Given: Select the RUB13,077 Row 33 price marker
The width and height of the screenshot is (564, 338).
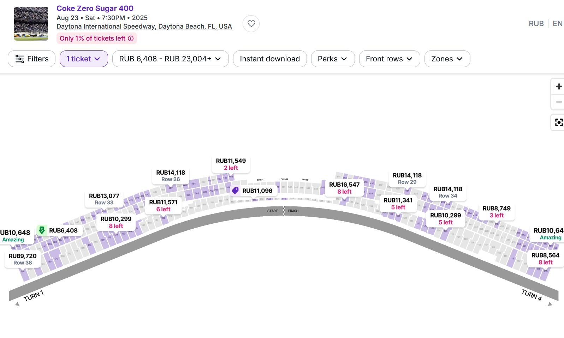Looking at the screenshot, I should 104,199.
